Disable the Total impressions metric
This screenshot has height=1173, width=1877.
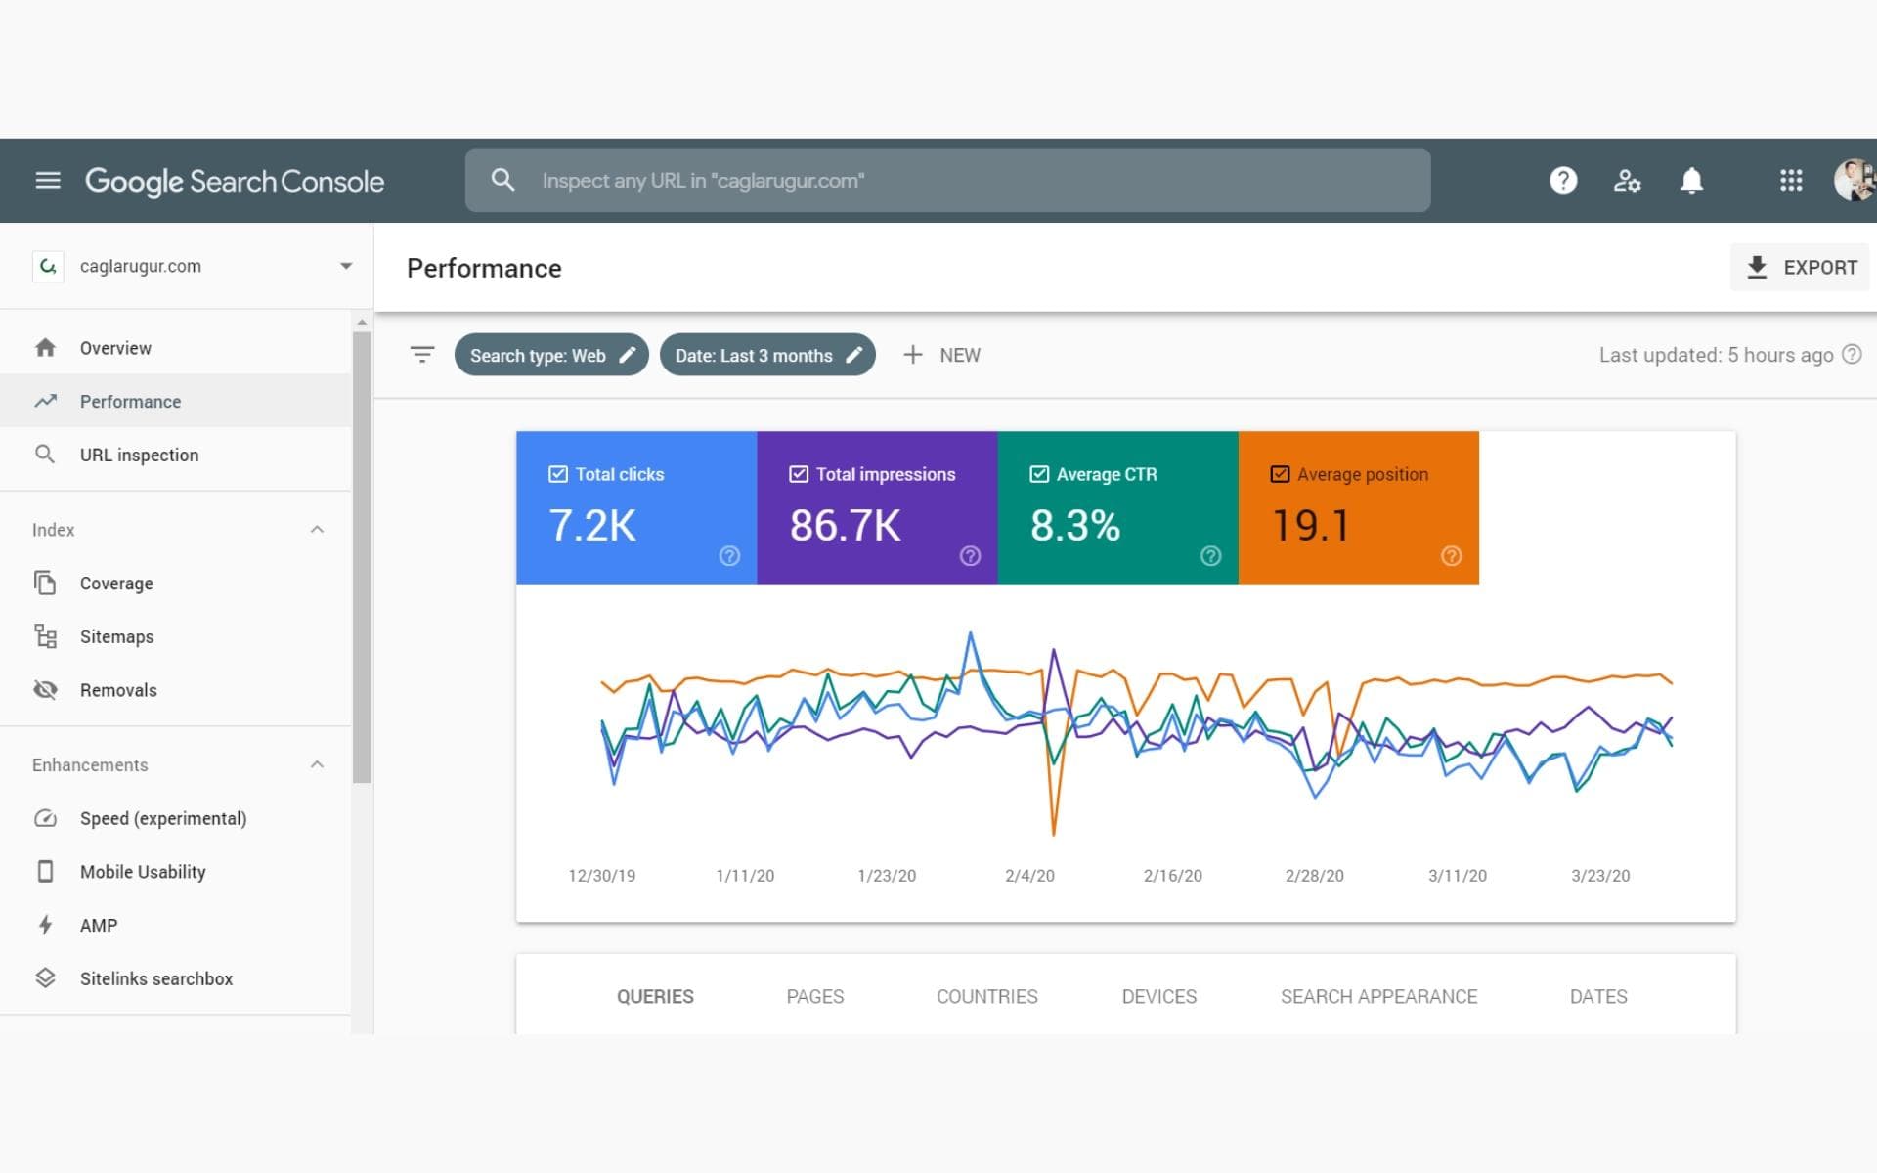click(x=797, y=473)
